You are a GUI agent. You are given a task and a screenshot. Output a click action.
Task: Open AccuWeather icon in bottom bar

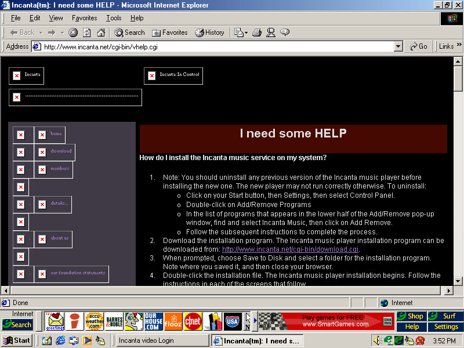click(x=94, y=321)
